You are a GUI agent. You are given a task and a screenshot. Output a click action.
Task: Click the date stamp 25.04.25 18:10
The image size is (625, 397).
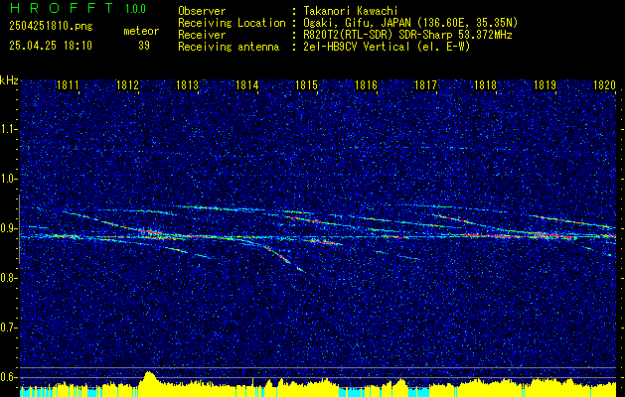coord(51,46)
